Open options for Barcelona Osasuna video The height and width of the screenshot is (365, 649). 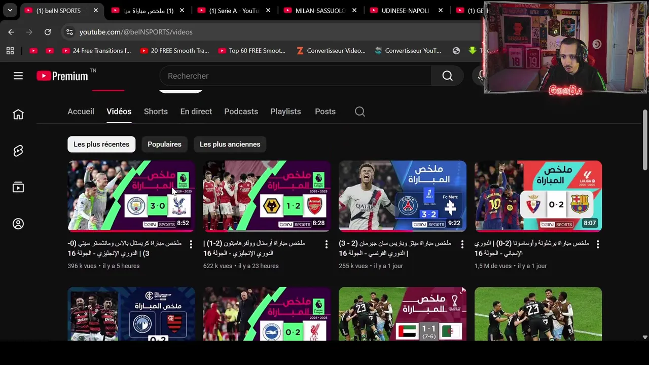tap(598, 244)
